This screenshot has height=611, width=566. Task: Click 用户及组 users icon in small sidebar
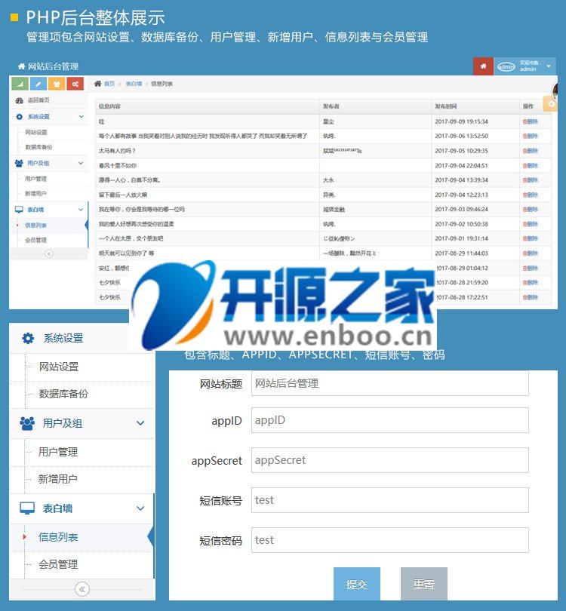point(19,163)
